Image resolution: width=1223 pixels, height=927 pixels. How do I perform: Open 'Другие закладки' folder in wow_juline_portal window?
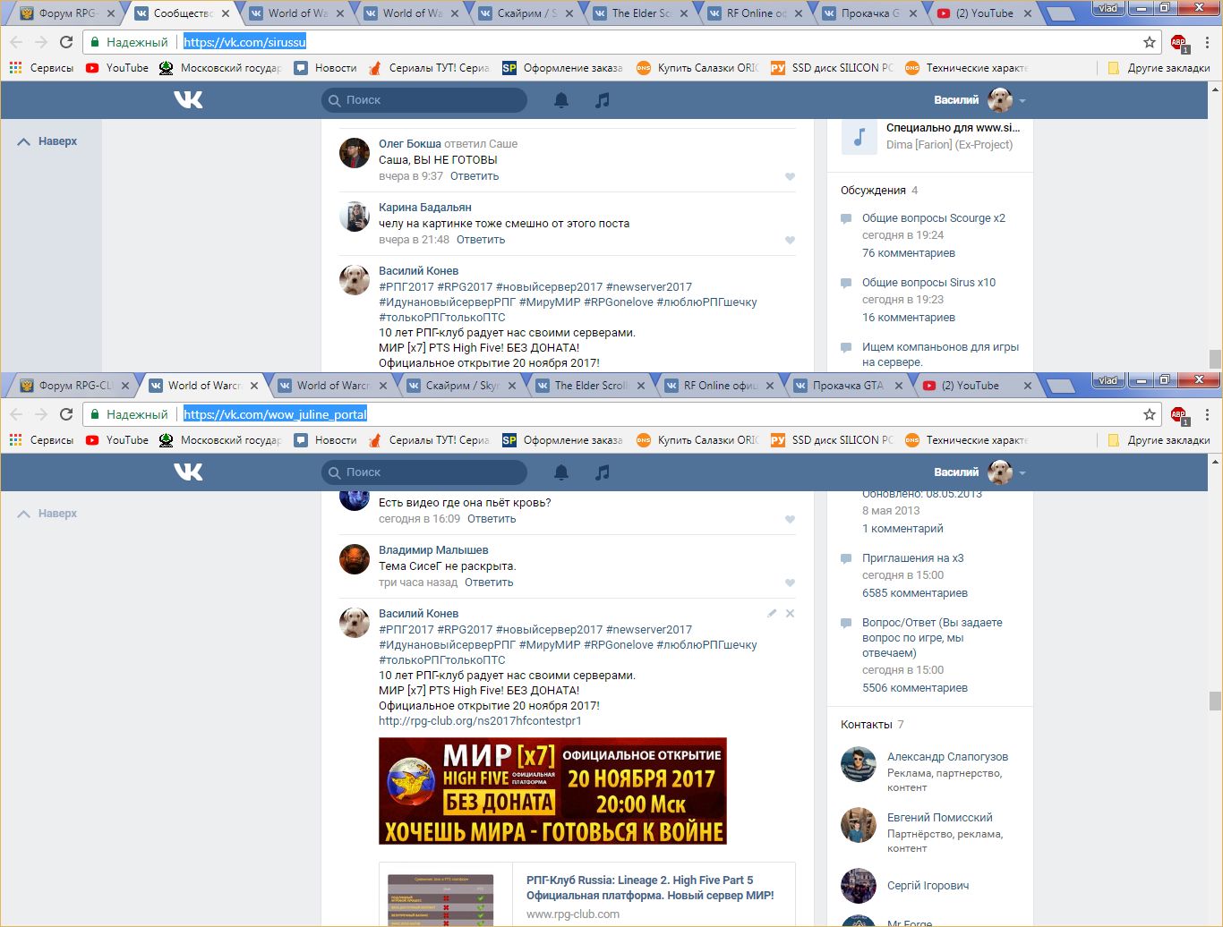1159,440
